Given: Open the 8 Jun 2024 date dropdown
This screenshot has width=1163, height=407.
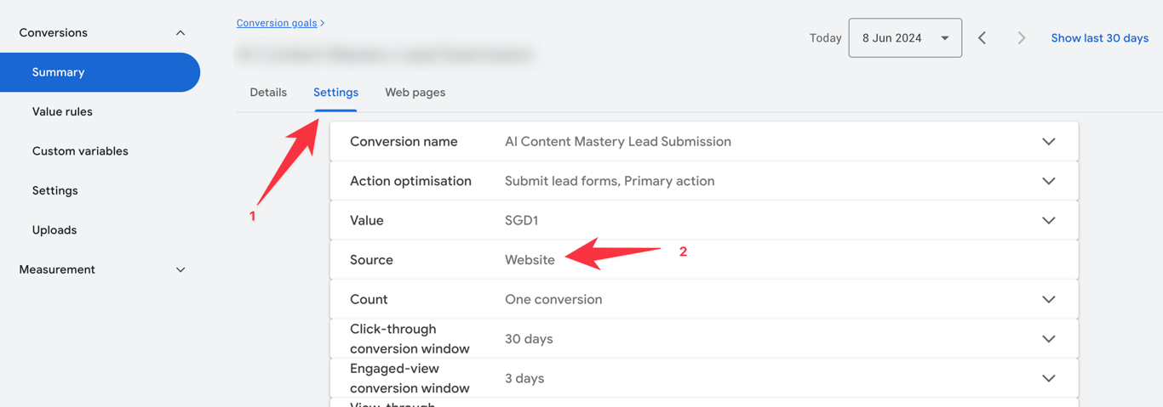Looking at the screenshot, I should (905, 38).
